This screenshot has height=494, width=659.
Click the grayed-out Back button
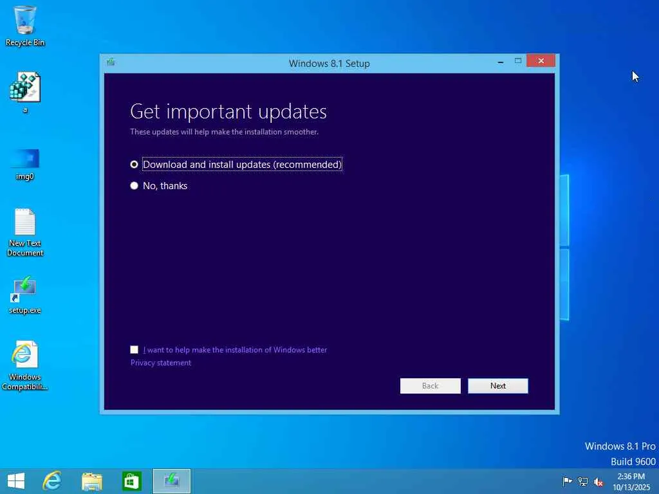coord(431,386)
